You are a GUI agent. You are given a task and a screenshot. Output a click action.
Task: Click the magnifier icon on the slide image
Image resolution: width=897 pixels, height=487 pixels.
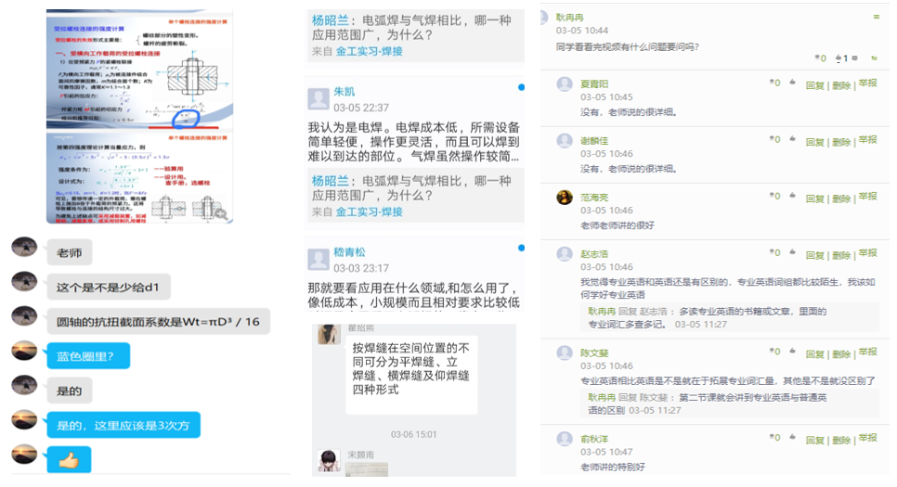tap(221, 212)
